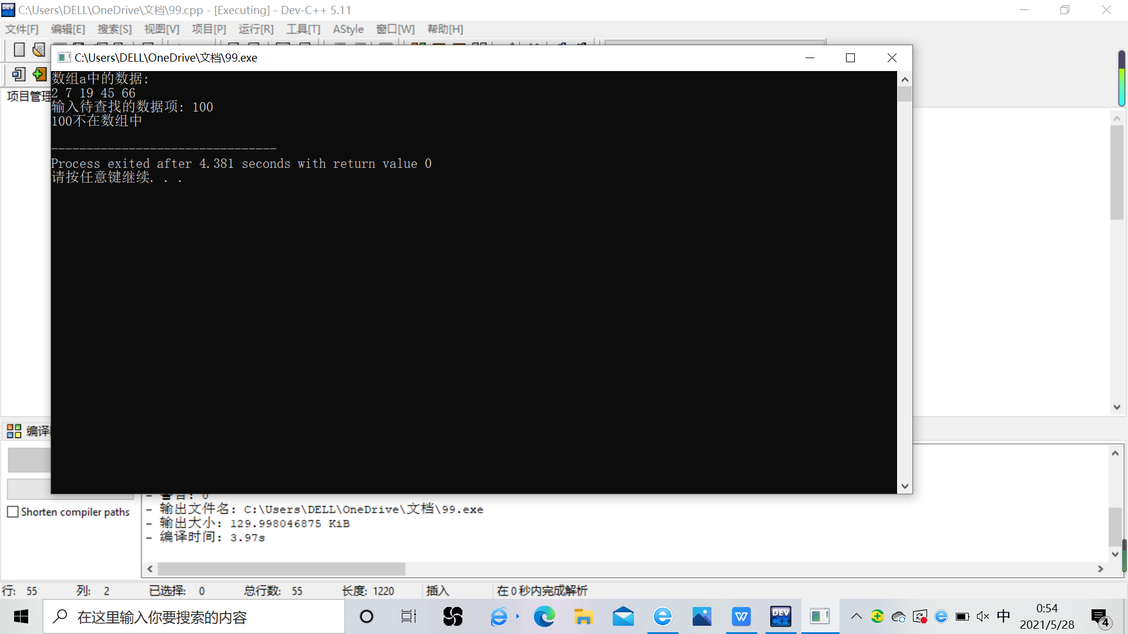
Task: Click the Windows taskbar search box
Action: pos(194,617)
